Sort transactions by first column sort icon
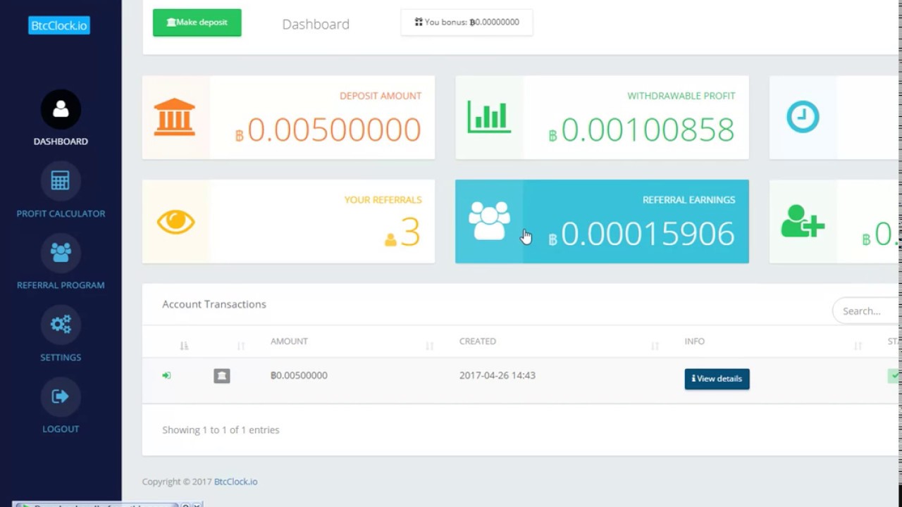This screenshot has height=507, width=902. (x=184, y=346)
